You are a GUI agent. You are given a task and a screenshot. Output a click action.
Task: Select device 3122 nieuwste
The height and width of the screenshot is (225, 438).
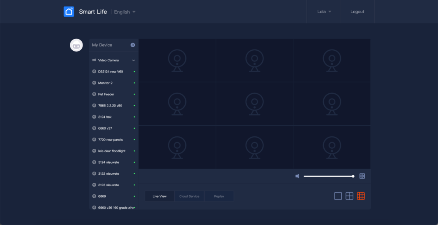coord(113,173)
